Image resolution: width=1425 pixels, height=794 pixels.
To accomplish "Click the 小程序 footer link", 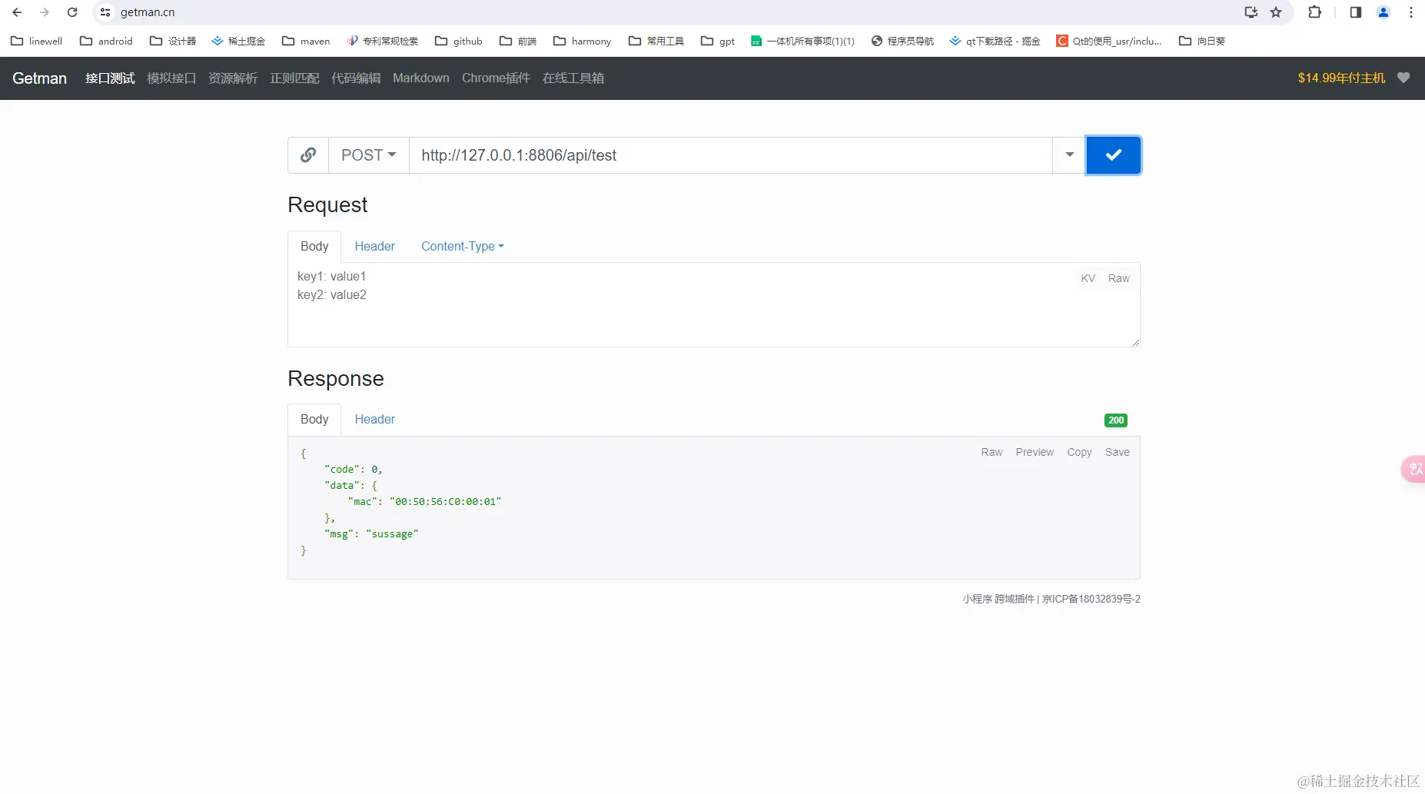I will pyautogui.click(x=977, y=599).
